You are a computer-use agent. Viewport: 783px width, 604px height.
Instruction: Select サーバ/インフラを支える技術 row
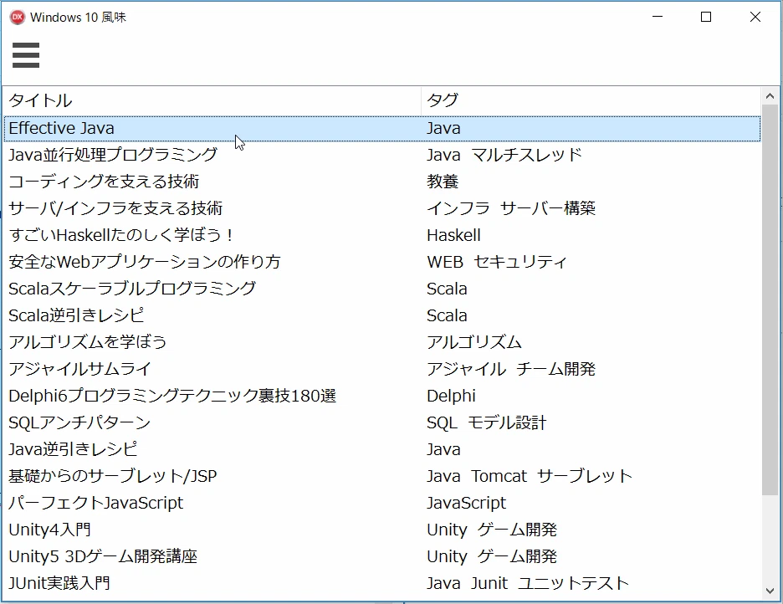(382, 208)
